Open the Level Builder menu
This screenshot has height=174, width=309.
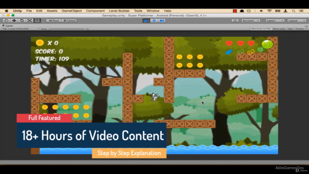[x=119, y=11]
